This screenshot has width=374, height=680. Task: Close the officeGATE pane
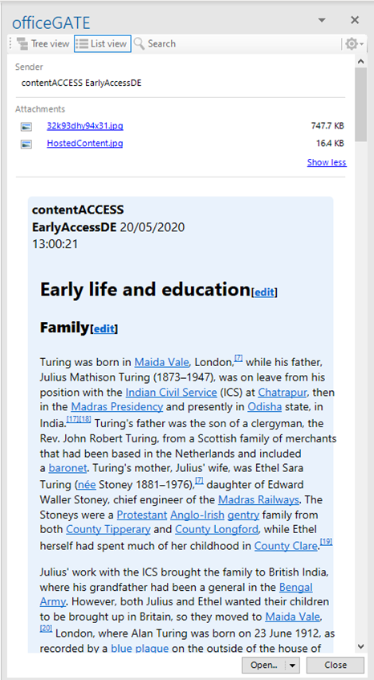point(355,20)
